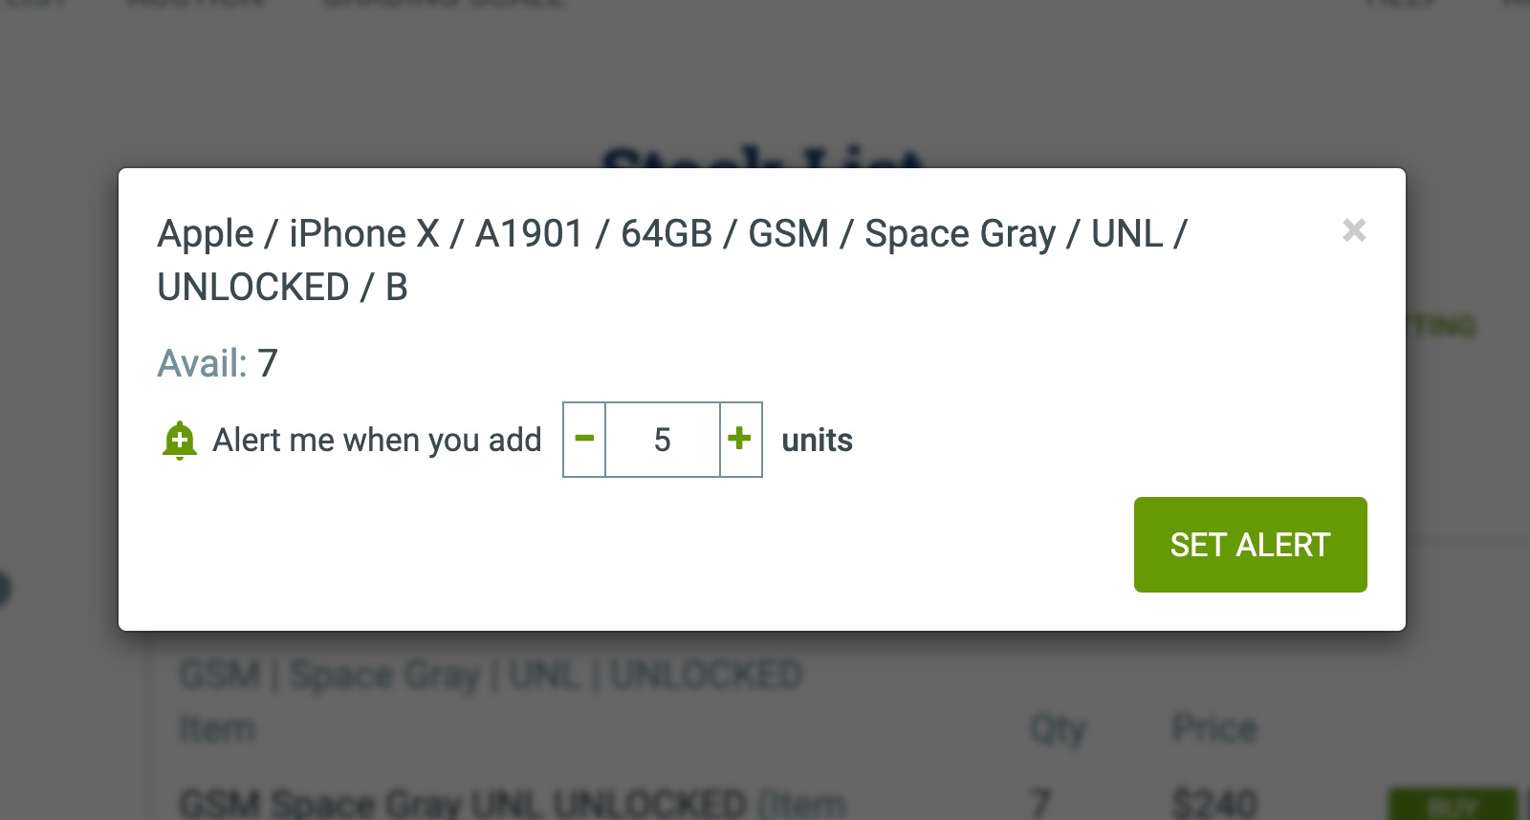This screenshot has width=1530, height=820.
Task: Select the units quantity input field
Action: 662,439
